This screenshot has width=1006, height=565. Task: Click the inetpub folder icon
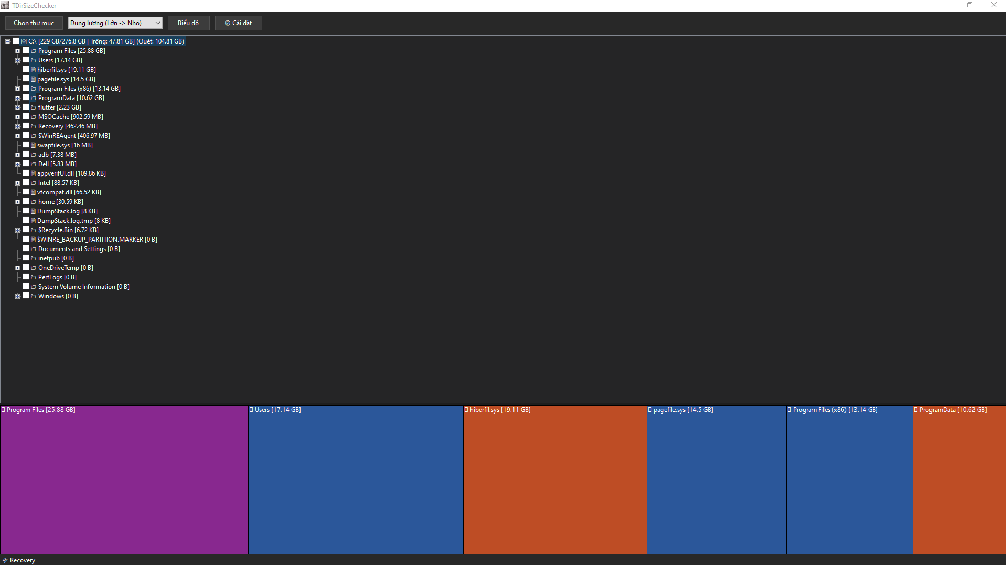[34, 258]
